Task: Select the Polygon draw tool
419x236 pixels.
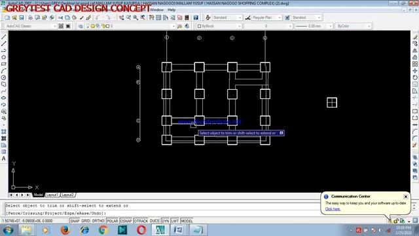Action: pos(4,57)
